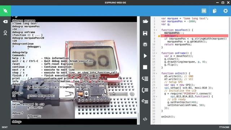Click the 'A5.write(0); // GND' code line
This screenshot has height=130, width=231.
[x=179, y=76]
